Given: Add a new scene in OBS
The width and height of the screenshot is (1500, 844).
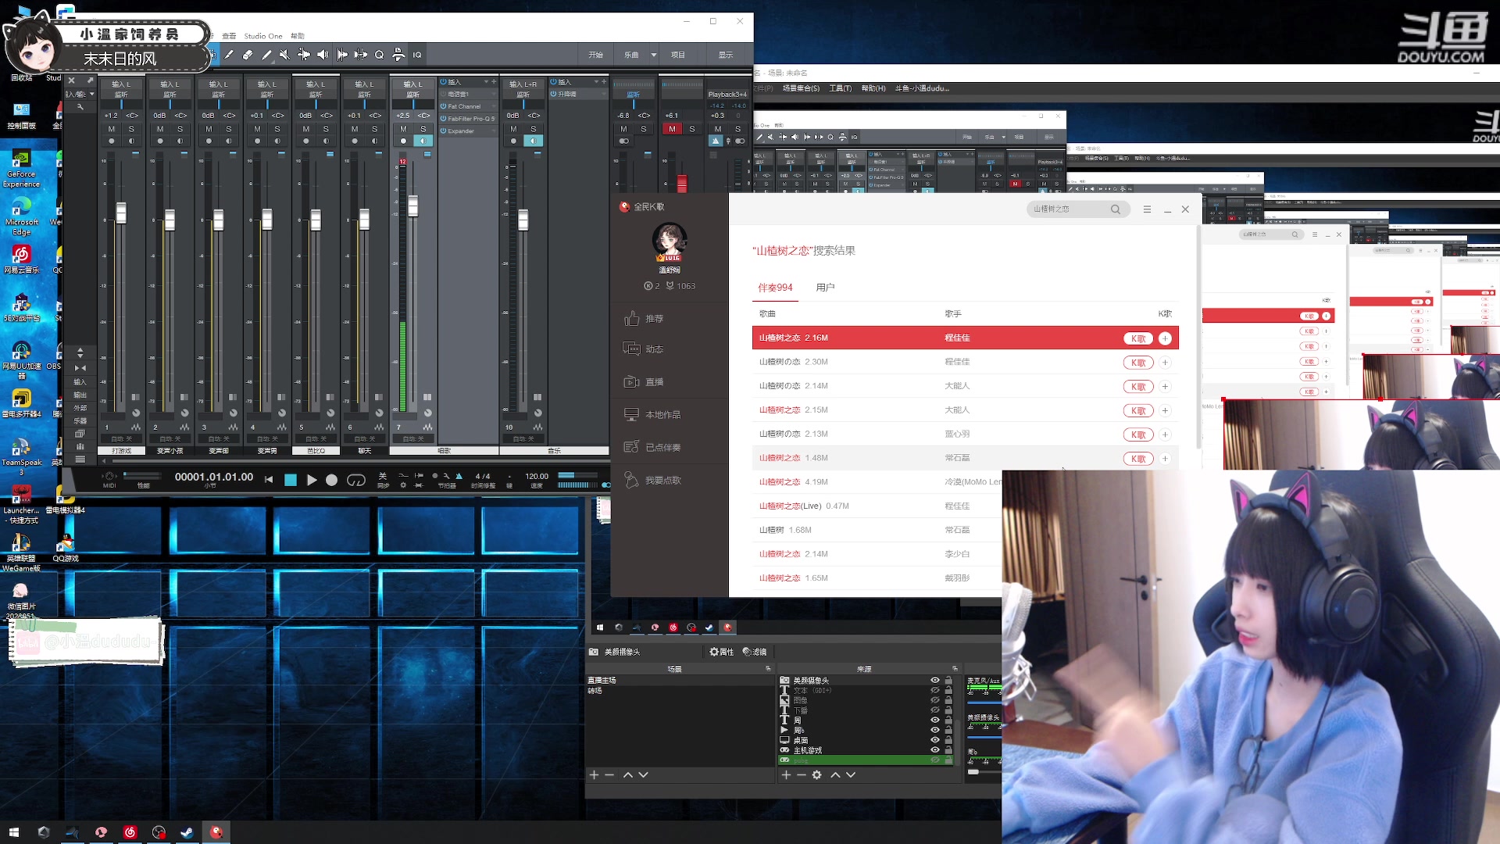Looking at the screenshot, I should click(x=594, y=775).
